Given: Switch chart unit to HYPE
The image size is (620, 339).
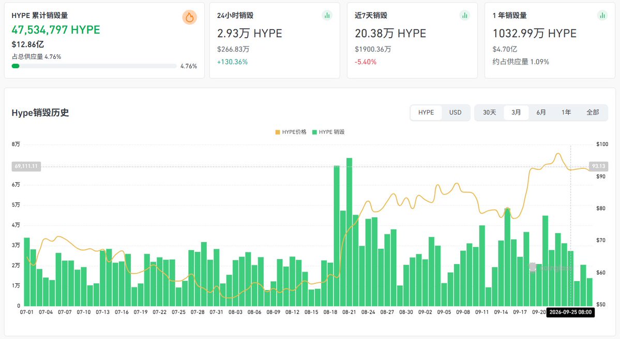Looking at the screenshot, I should click(426, 112).
